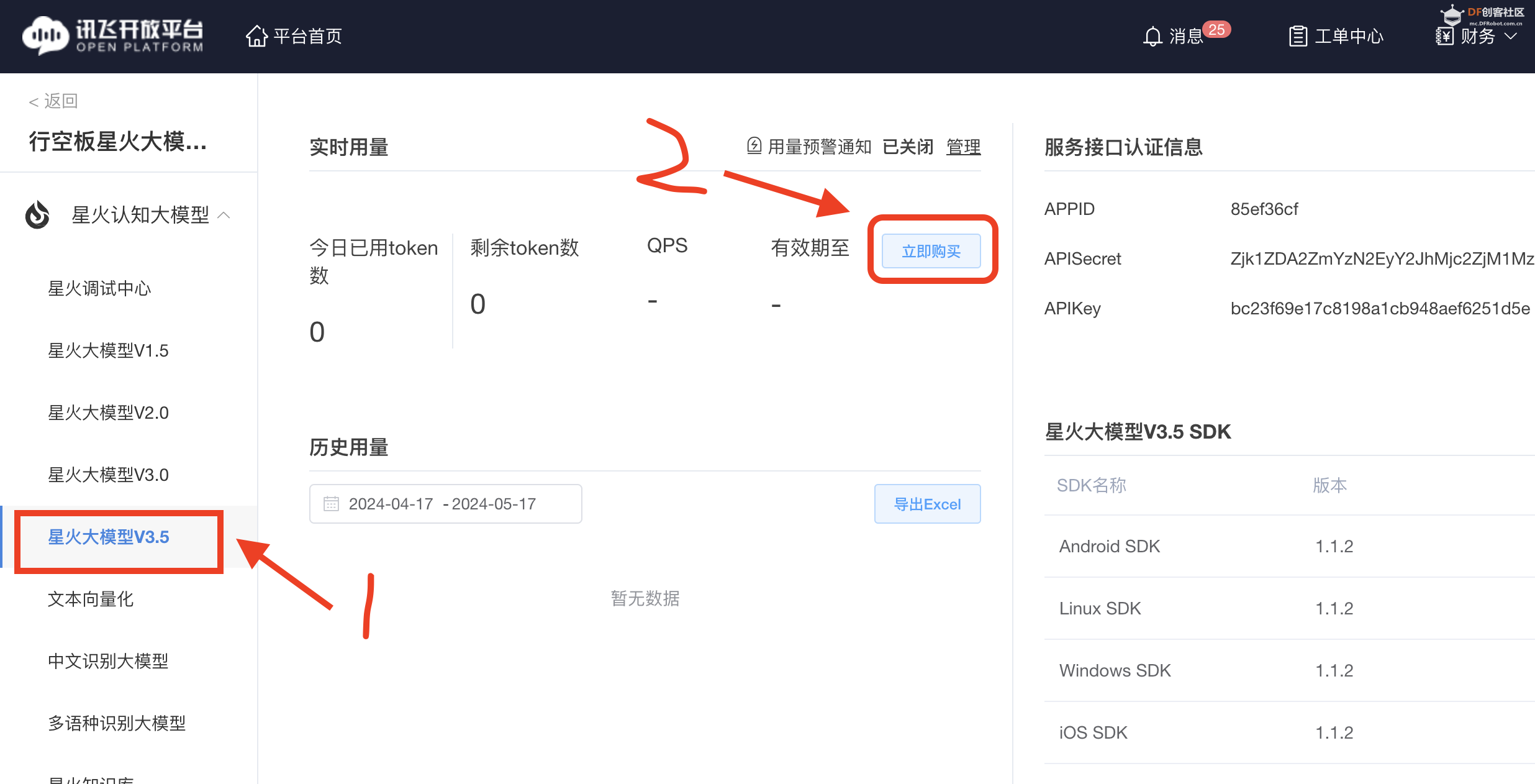
Task: Click the 剩余token数 value 0
Action: tap(478, 304)
